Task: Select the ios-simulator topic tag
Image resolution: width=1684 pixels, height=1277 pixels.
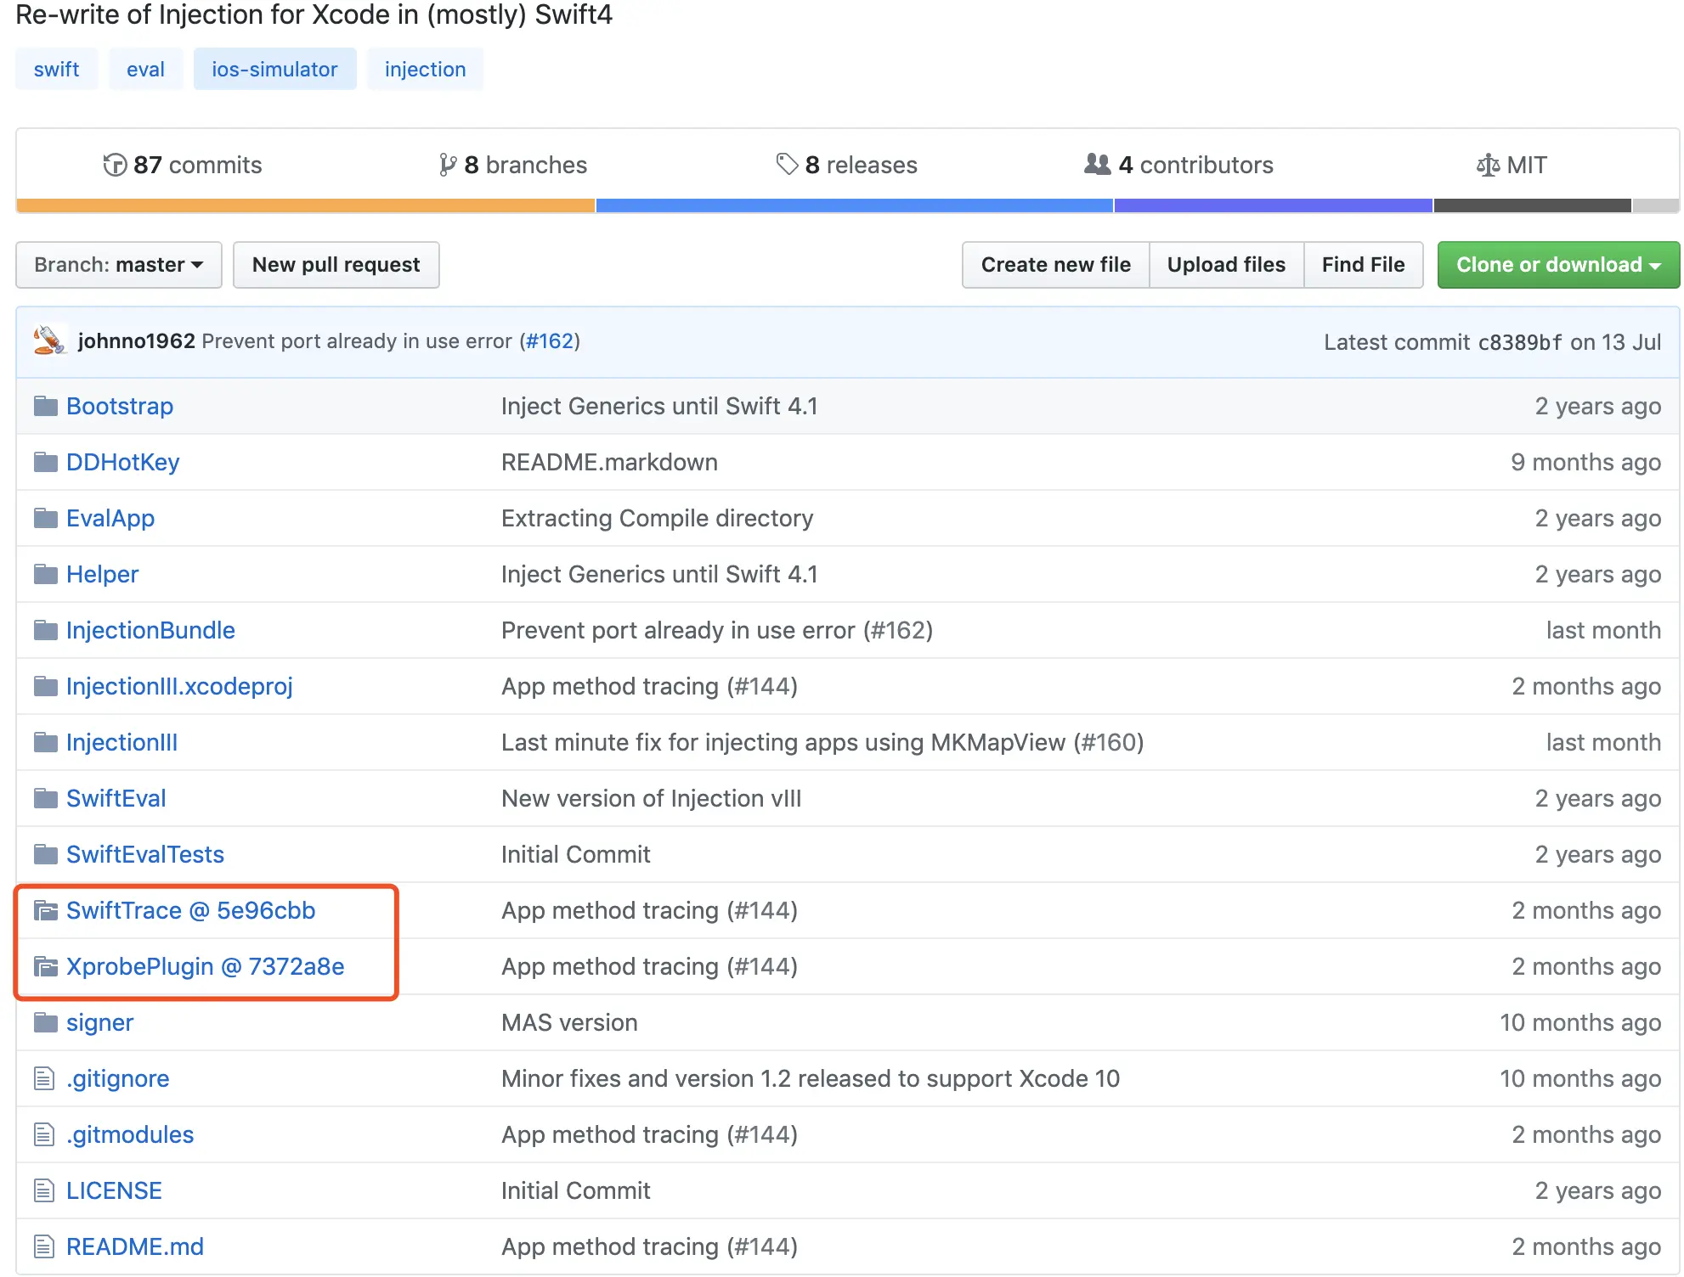Action: click(x=274, y=70)
